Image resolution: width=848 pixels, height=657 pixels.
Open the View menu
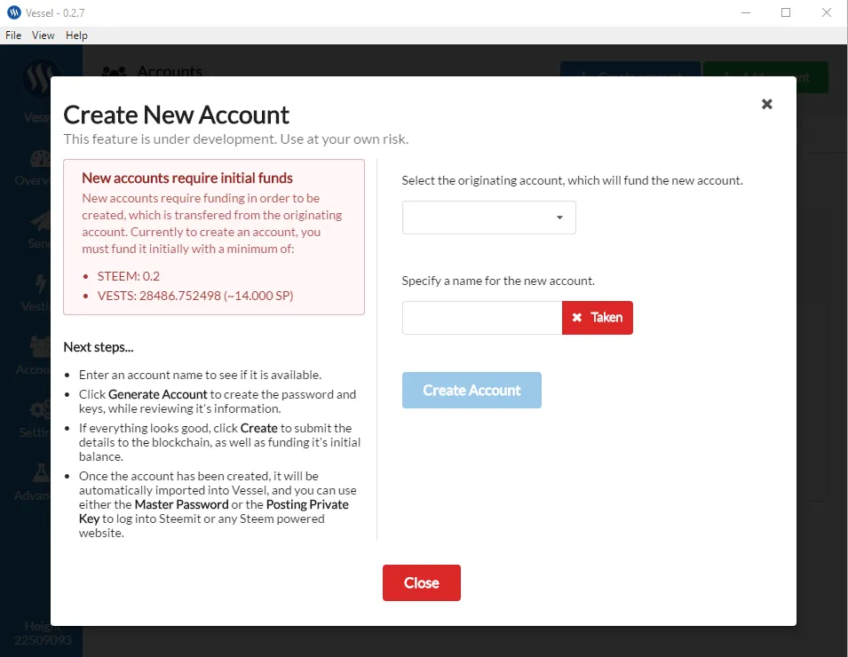pos(44,36)
